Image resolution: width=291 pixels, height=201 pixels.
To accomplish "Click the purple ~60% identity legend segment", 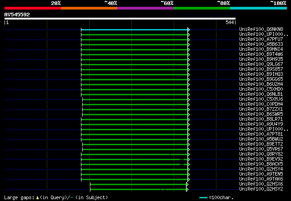I will [x=145, y=8].
